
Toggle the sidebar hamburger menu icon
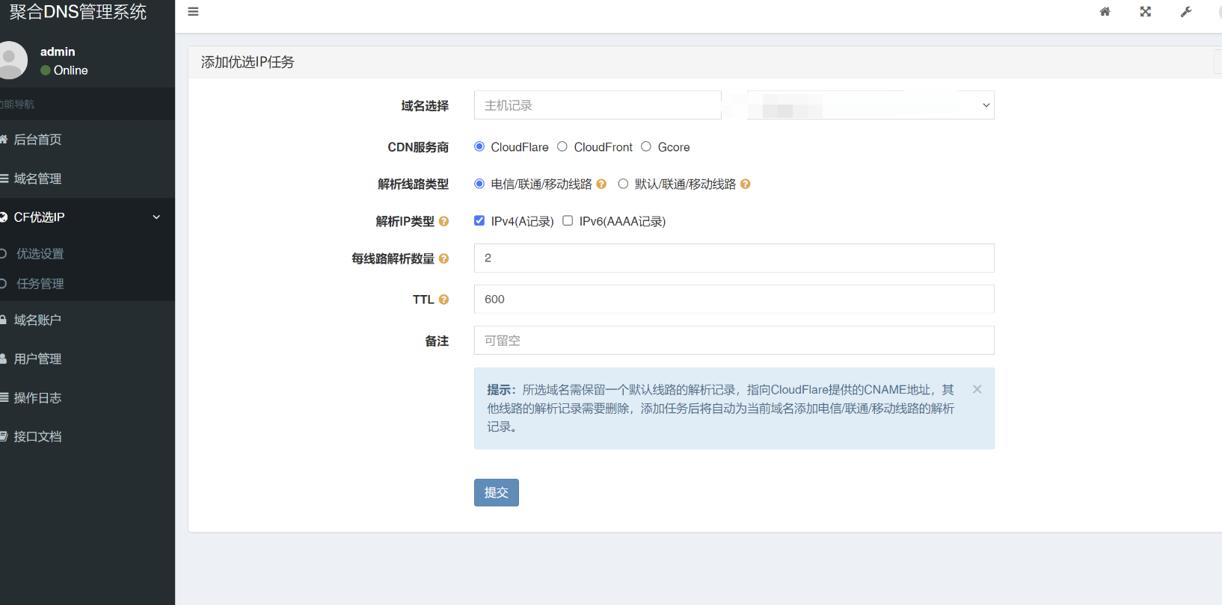193,12
